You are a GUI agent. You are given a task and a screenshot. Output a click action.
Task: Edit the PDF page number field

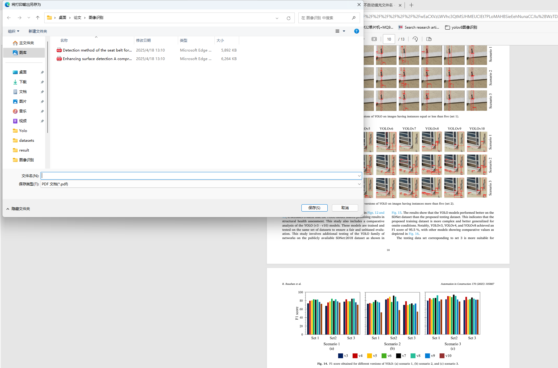(x=389, y=39)
